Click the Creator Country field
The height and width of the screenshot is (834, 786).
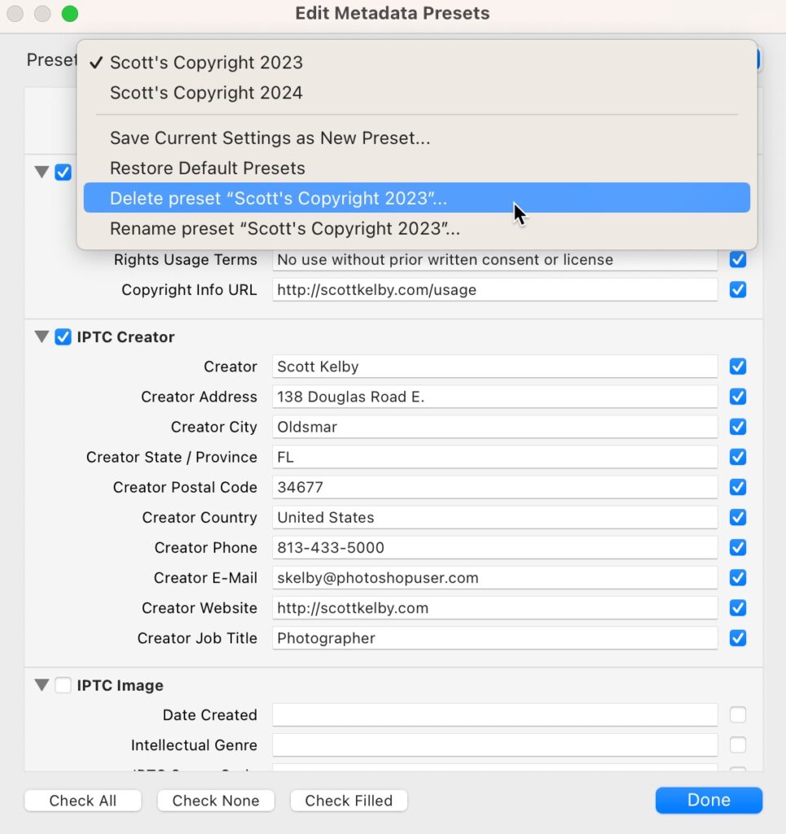(x=495, y=517)
